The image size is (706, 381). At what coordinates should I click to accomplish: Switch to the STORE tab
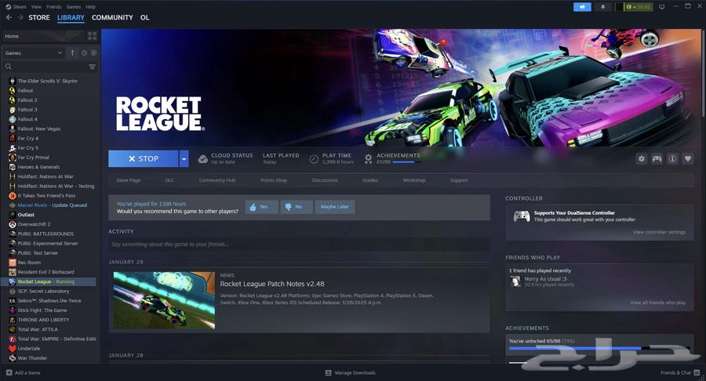click(39, 17)
